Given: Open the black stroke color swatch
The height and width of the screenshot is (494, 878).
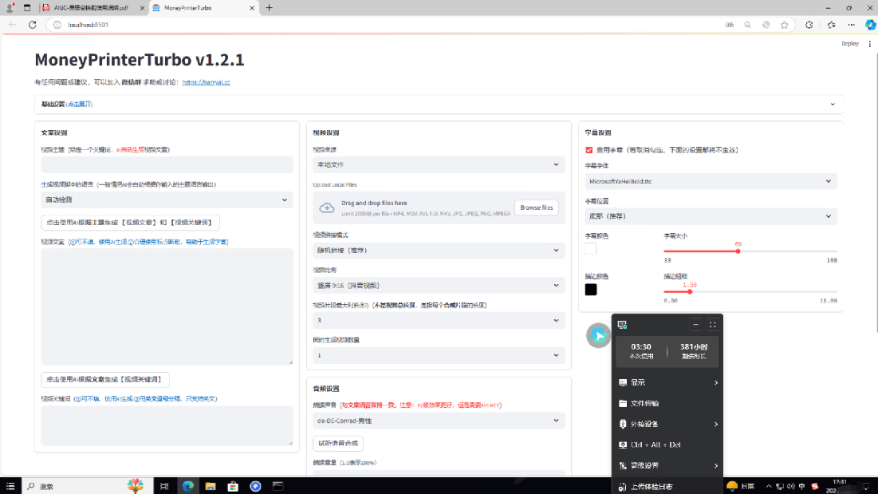Looking at the screenshot, I should (x=591, y=290).
